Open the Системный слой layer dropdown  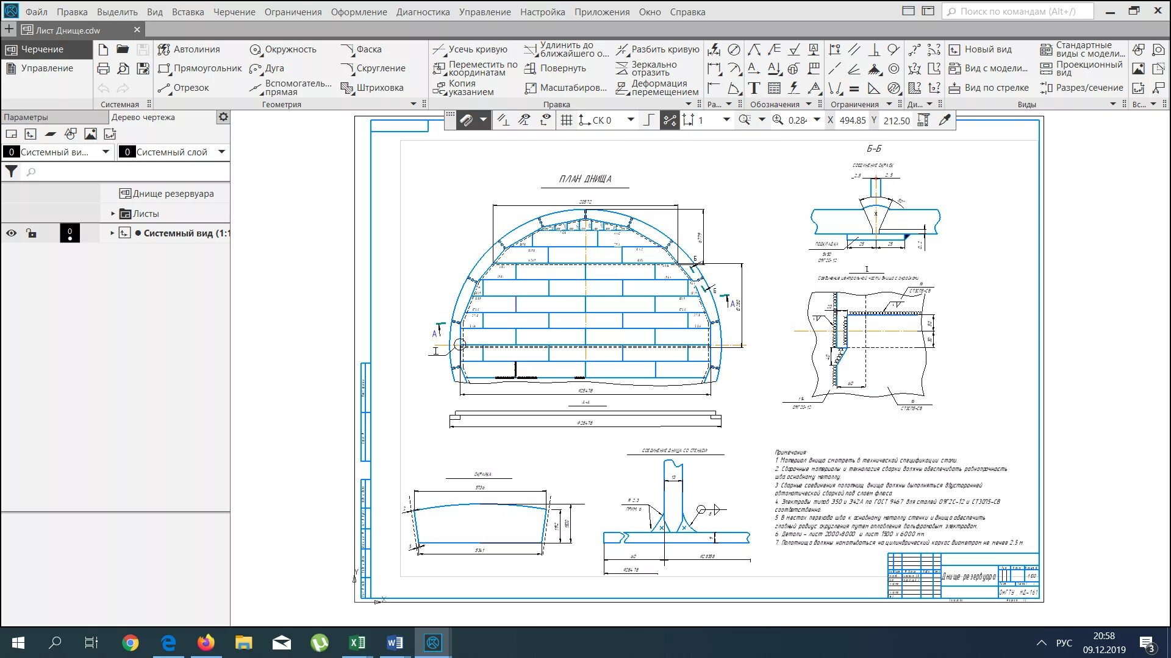[221, 152]
